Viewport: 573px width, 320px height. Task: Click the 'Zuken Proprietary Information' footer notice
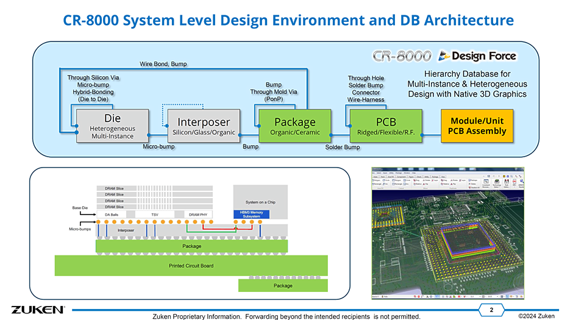[x=286, y=316]
